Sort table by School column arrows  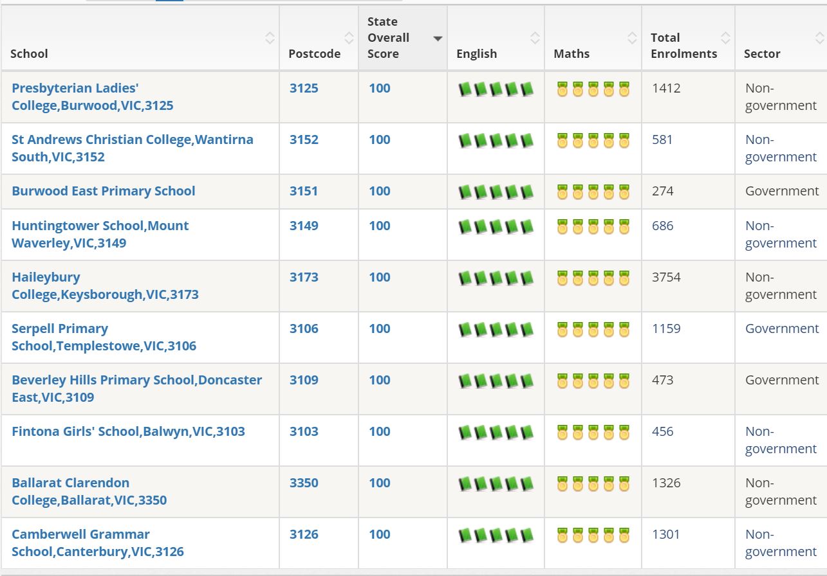click(x=270, y=38)
